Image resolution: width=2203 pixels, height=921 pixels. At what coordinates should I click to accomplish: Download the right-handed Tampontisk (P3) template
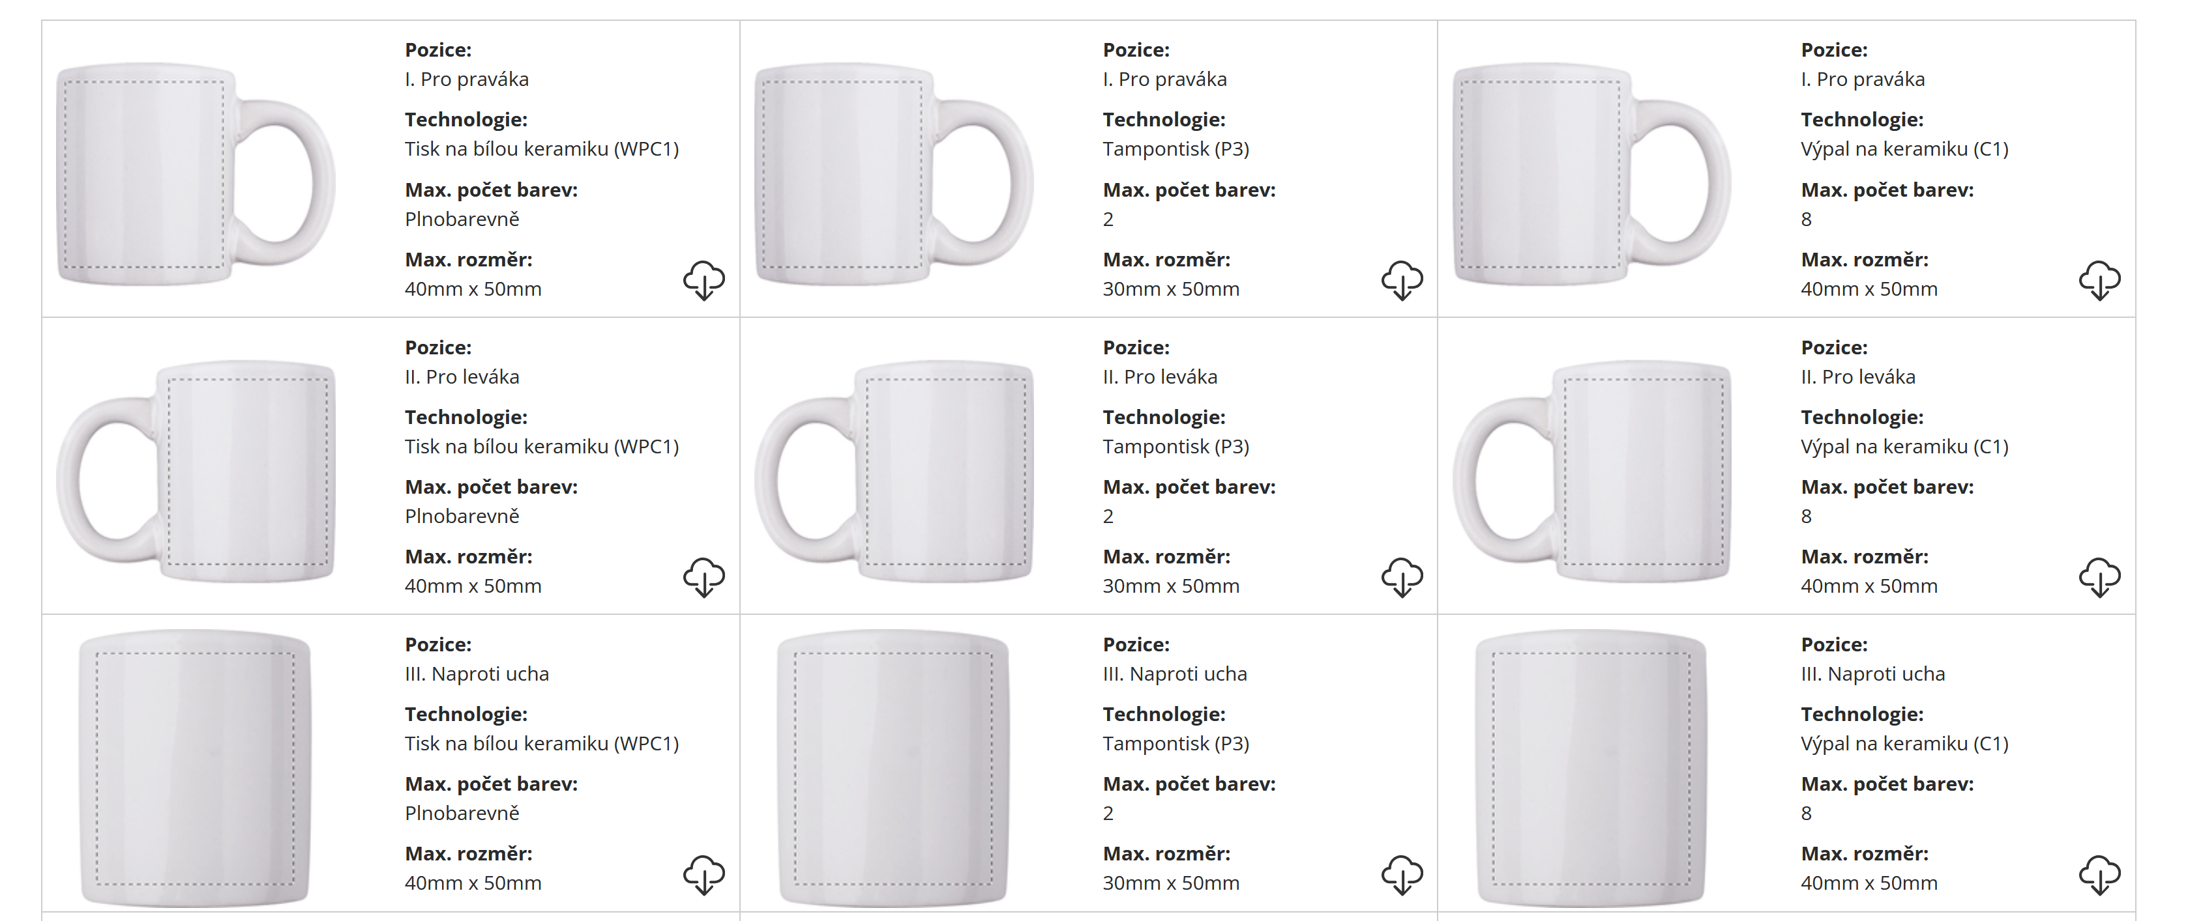pyautogui.click(x=1401, y=280)
